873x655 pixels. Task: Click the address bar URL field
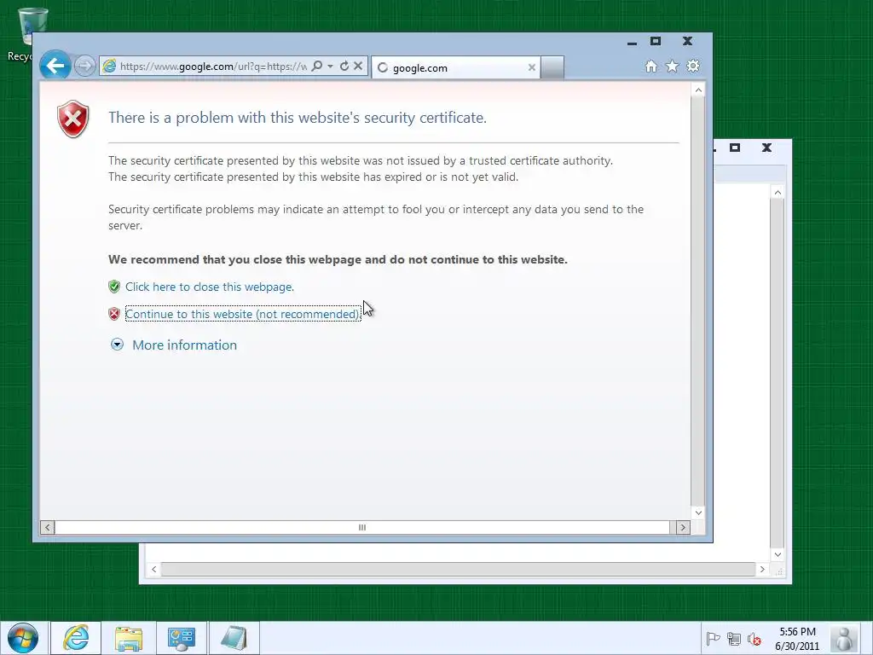point(213,67)
